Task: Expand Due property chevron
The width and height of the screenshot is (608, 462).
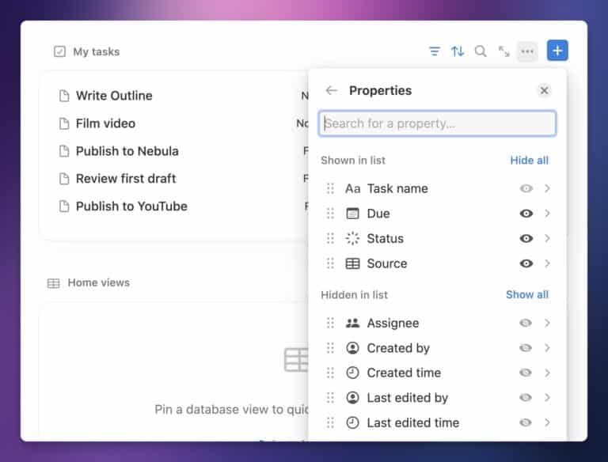Action: (547, 214)
